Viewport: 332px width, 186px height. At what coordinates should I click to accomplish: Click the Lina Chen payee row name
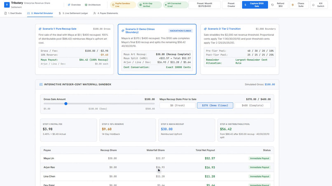[49, 176]
